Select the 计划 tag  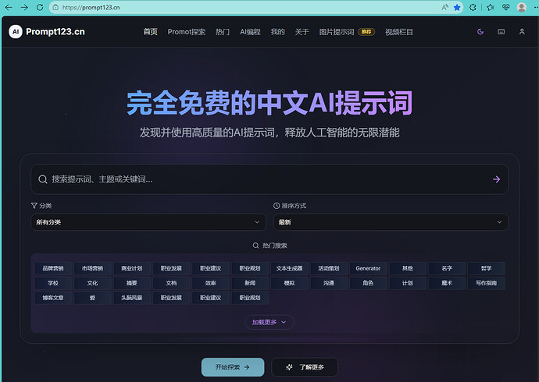(x=407, y=283)
